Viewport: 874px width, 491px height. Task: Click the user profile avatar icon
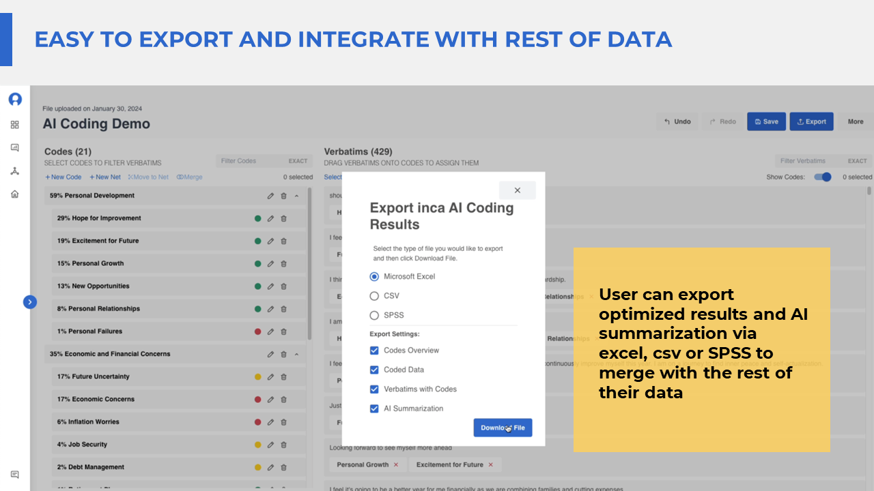pyautogui.click(x=15, y=100)
